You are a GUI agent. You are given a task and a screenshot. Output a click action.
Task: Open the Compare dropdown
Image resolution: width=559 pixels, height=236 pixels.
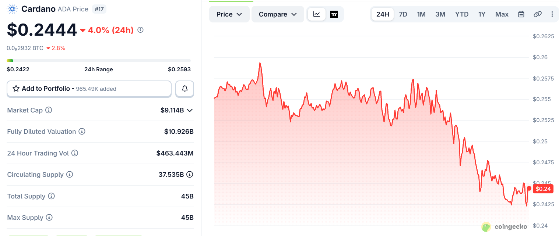point(278,14)
